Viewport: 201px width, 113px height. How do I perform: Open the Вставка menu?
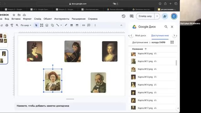point(16,19)
